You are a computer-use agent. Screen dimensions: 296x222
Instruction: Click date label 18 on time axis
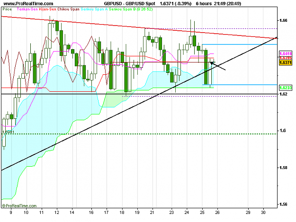coord(122,213)
